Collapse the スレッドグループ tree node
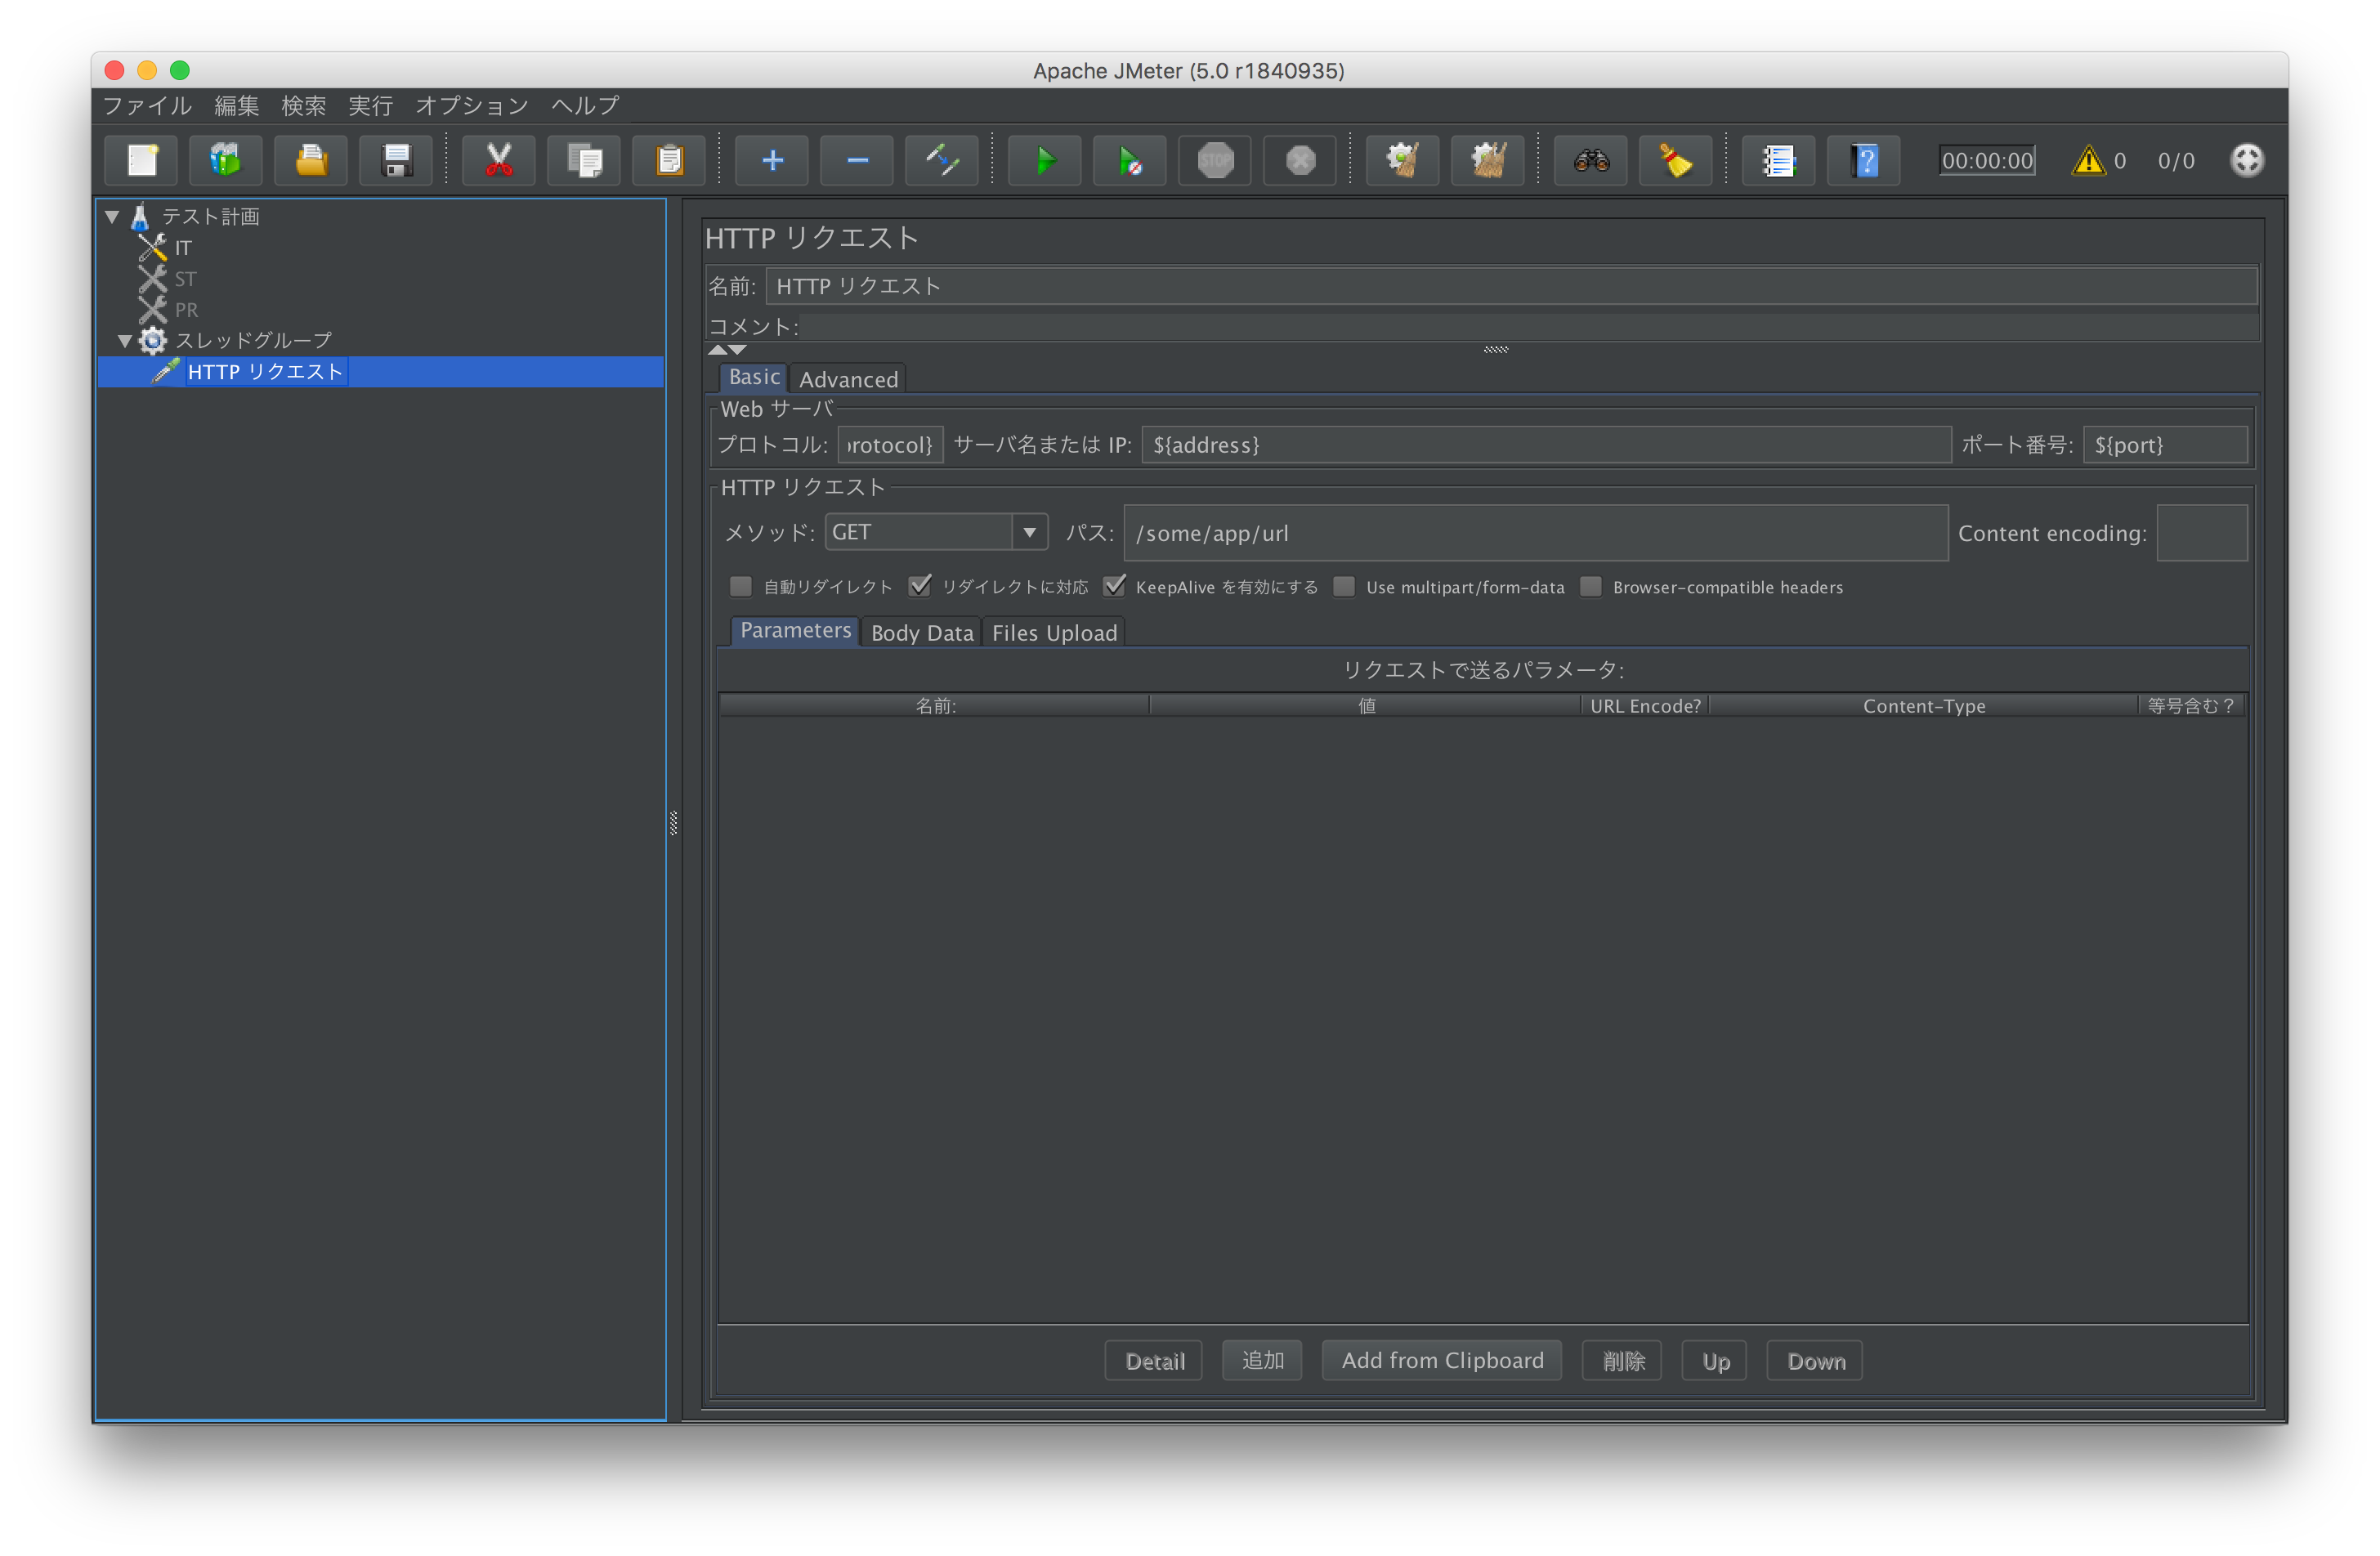The image size is (2380, 1556). (x=125, y=340)
